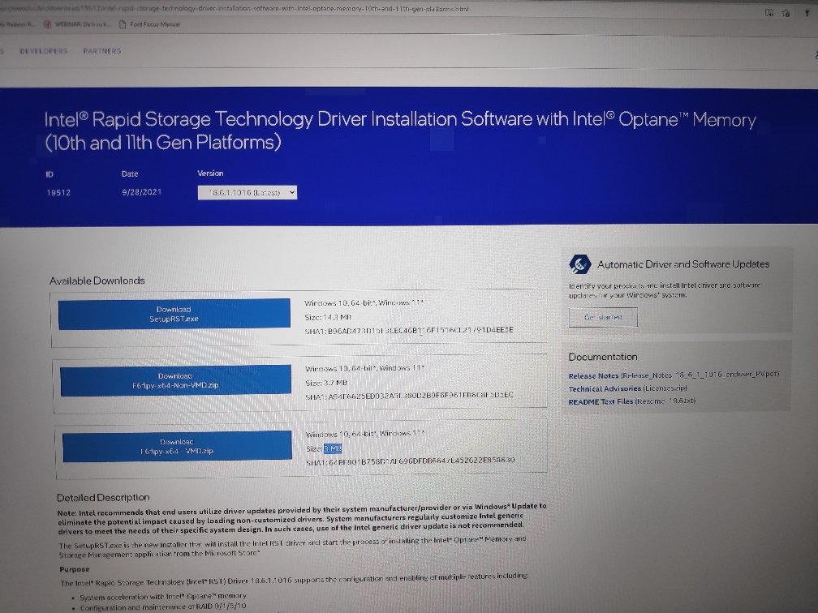Click the 'Size: 14.3 MB' text
818x613 pixels.
pos(328,317)
